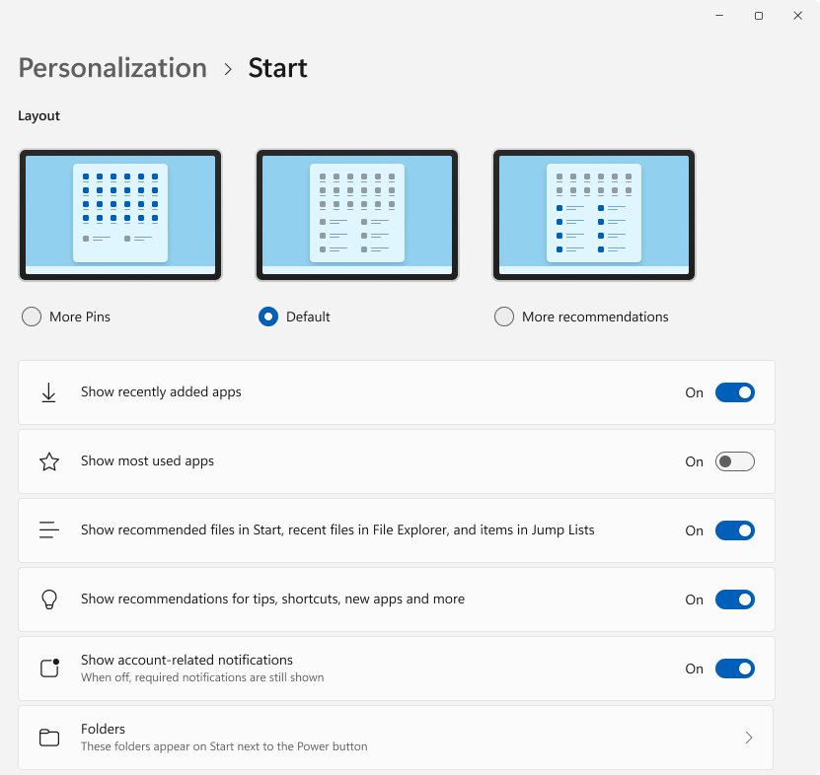Viewport: 820px width, 775px height.
Task: Enable Show most used apps
Action: (734, 460)
